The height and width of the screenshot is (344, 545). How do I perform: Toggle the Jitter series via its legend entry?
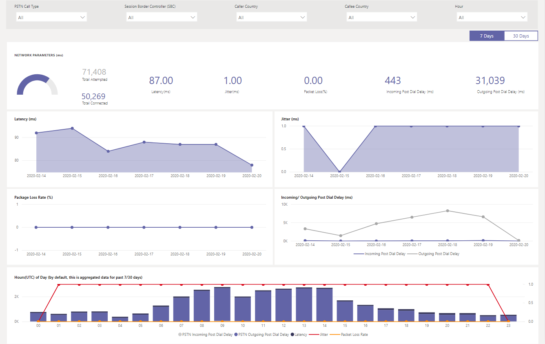313,334
